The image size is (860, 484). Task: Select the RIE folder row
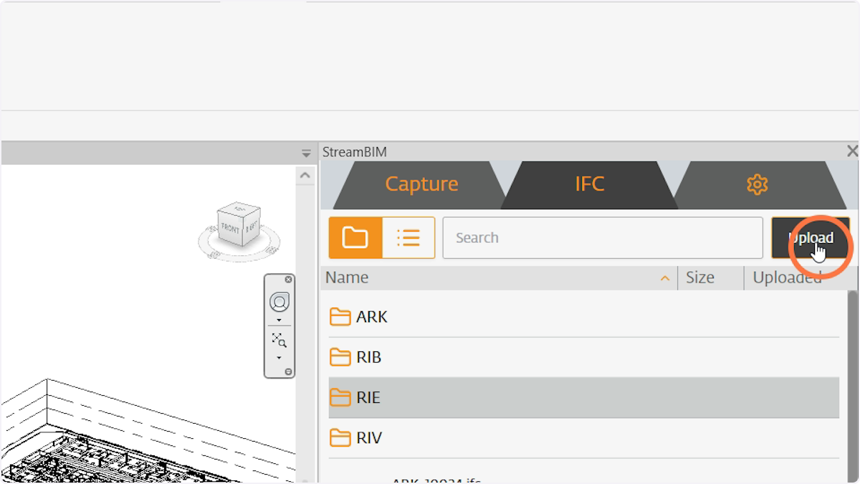pos(584,397)
